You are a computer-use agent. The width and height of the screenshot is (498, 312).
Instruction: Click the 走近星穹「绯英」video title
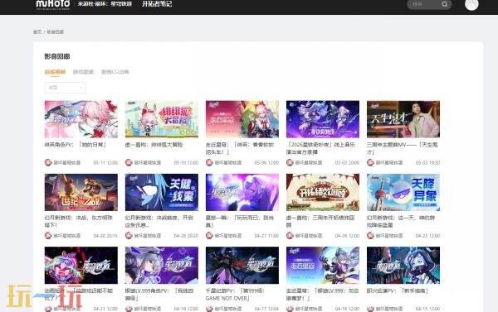point(240,148)
